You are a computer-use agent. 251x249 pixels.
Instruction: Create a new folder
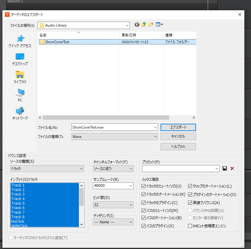click(151, 24)
